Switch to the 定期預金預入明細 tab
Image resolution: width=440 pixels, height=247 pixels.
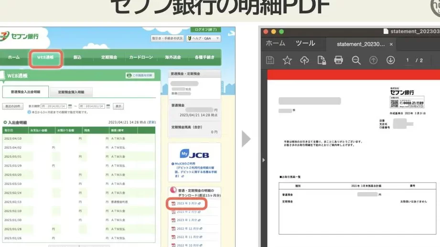pyautogui.click(x=71, y=92)
